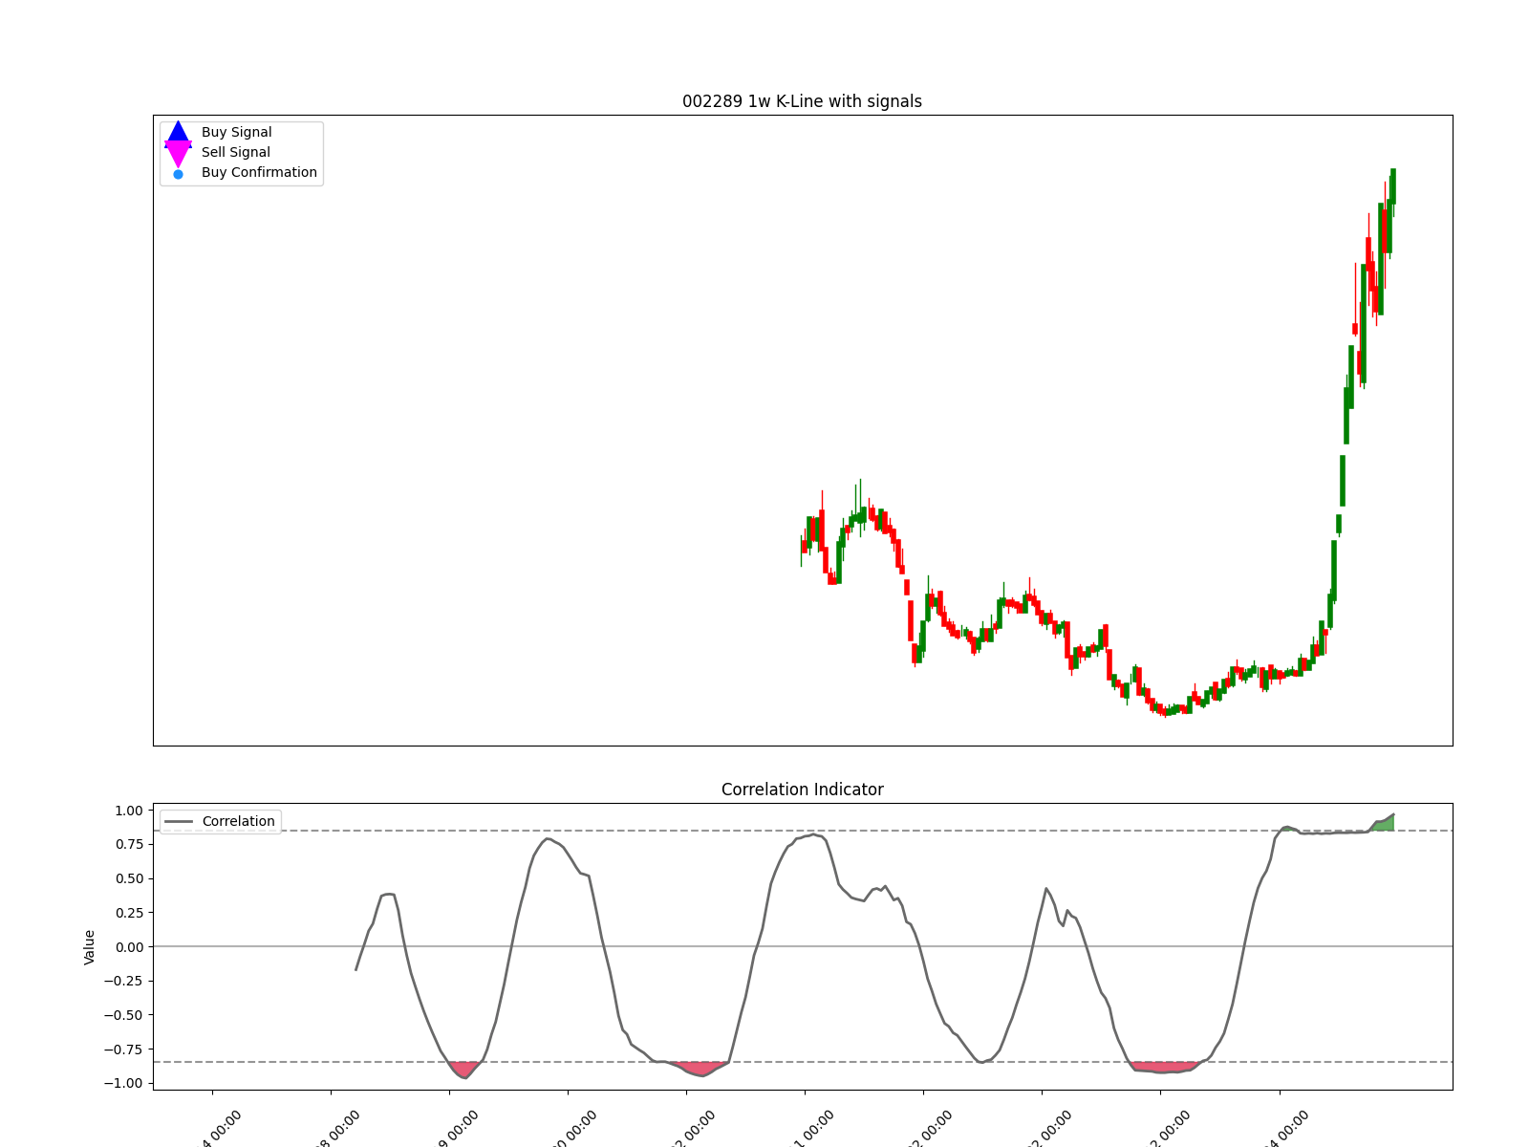Click the -0.75 y-axis tick label
This screenshot has width=1529, height=1147.
pyautogui.click(x=124, y=1049)
